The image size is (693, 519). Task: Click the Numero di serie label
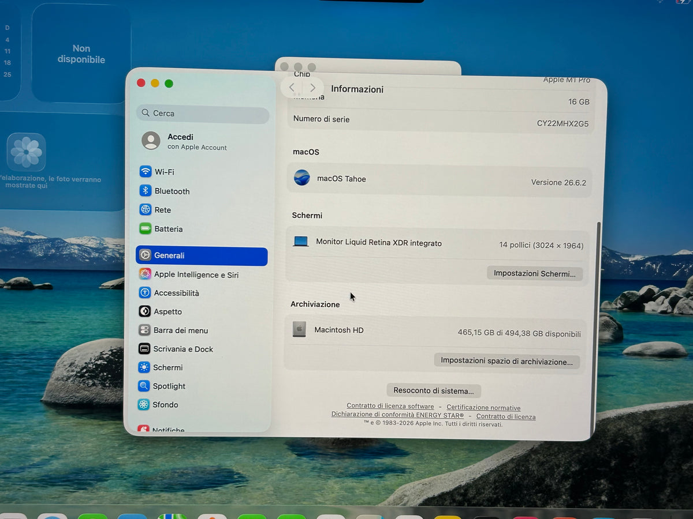point(321,119)
